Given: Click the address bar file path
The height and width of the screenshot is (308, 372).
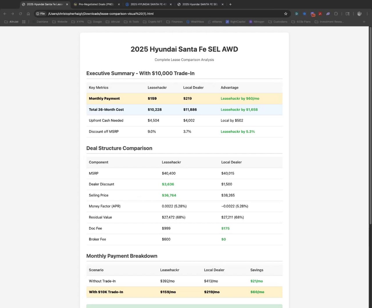Looking at the screenshot, I should click(101, 14).
